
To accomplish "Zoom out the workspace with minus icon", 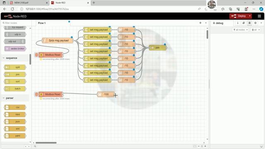I will point(199,146).
